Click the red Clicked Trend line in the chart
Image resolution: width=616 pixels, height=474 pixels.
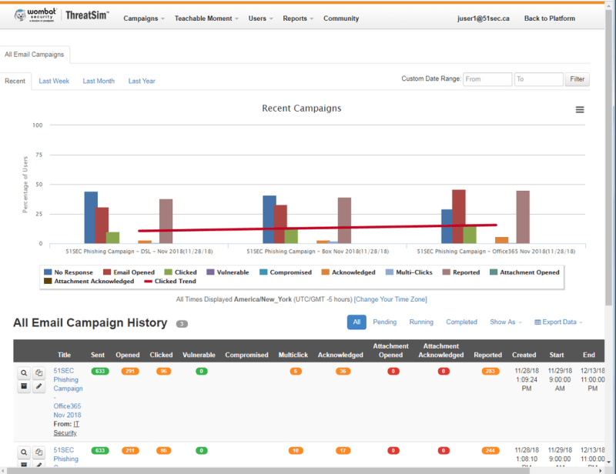coord(317,228)
